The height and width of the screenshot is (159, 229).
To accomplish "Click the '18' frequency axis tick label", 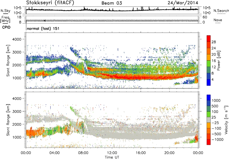I will [x=19, y=17].
